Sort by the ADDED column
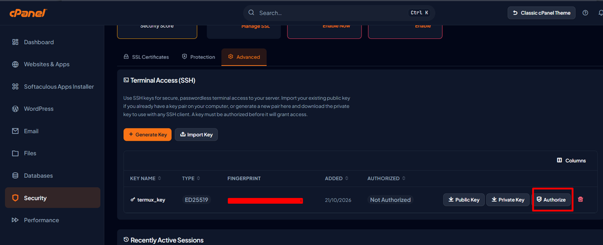 tap(336, 178)
